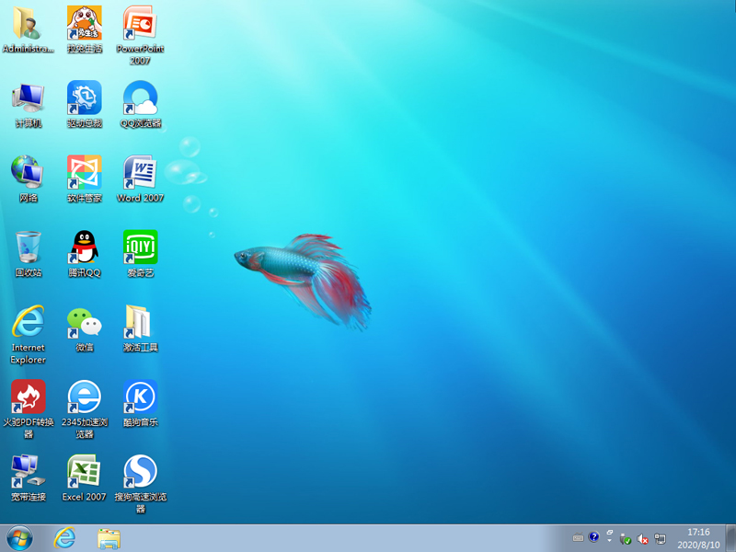Click the 搜狗高速浏览器 desktop shortcut
This screenshot has width=736, height=552.
tap(140, 472)
